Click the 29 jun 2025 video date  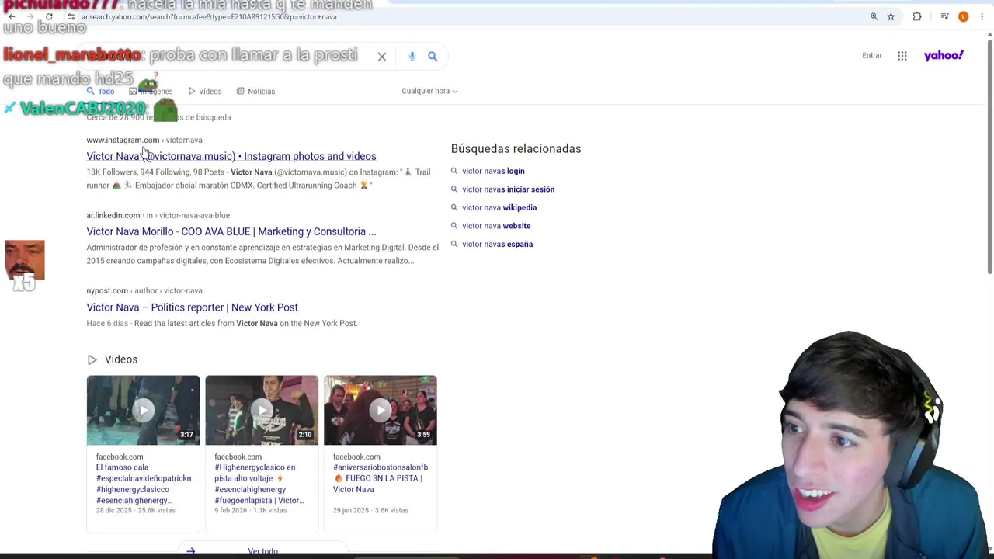pyautogui.click(x=351, y=510)
